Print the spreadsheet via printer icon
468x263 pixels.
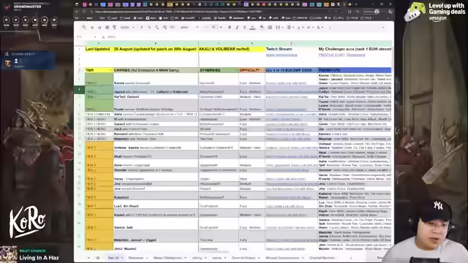pos(107,28)
